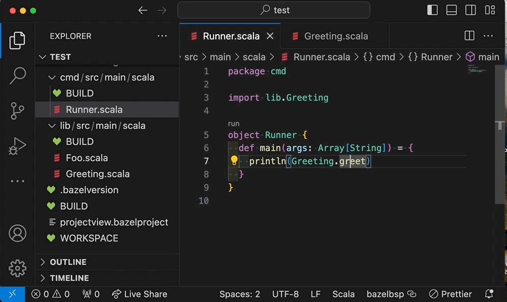Click the Prettier status bar item

coord(450,294)
